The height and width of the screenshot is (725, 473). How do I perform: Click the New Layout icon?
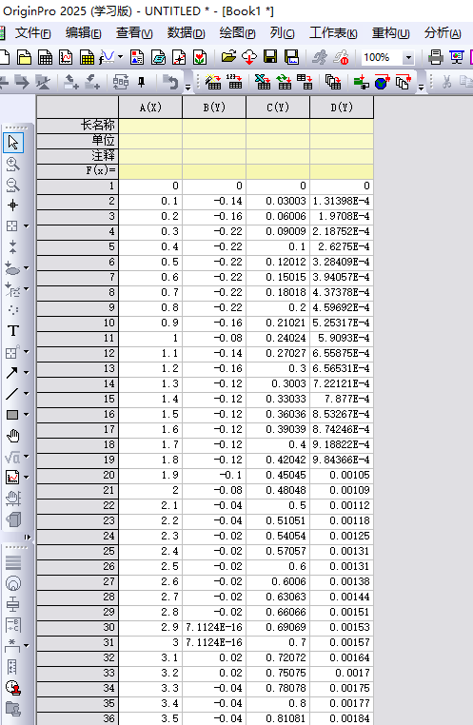(x=137, y=57)
